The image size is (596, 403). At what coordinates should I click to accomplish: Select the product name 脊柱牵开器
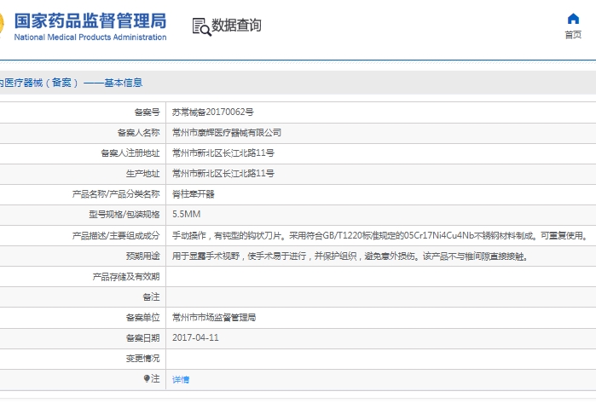[193, 194]
